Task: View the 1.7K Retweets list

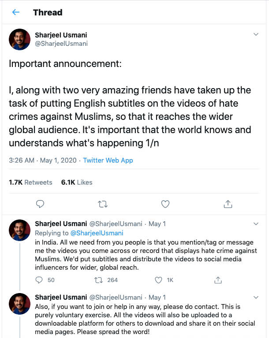Action: click(30, 182)
